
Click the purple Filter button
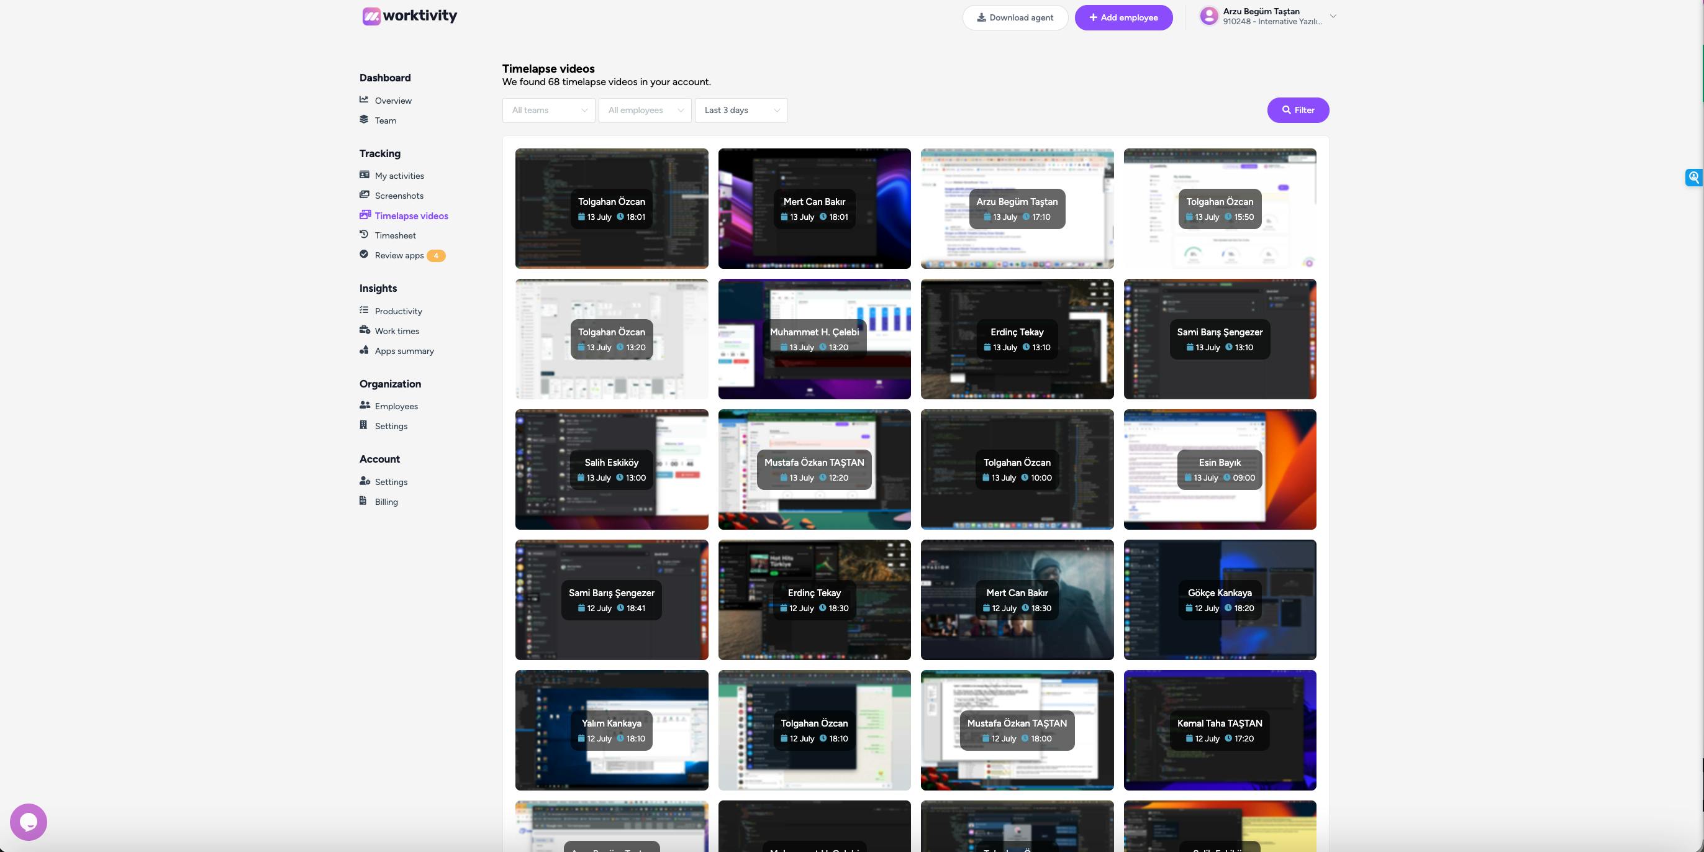[1298, 111]
